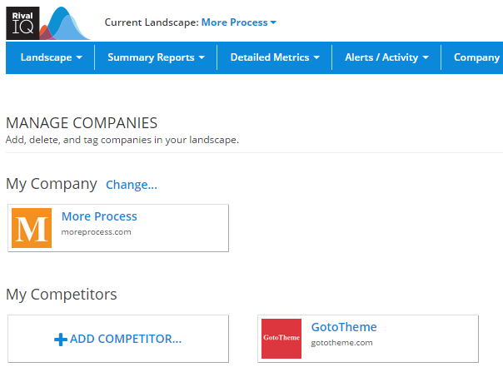503x367 pixels.
Task: Click the gototheme.com domain text
Action: coord(341,343)
